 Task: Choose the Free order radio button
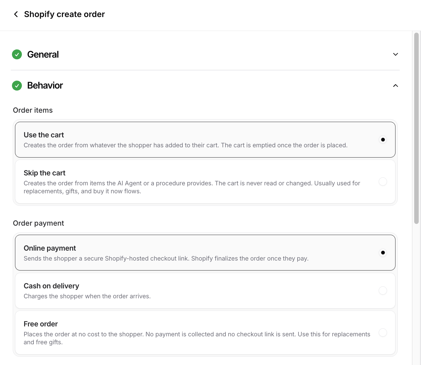(x=383, y=333)
